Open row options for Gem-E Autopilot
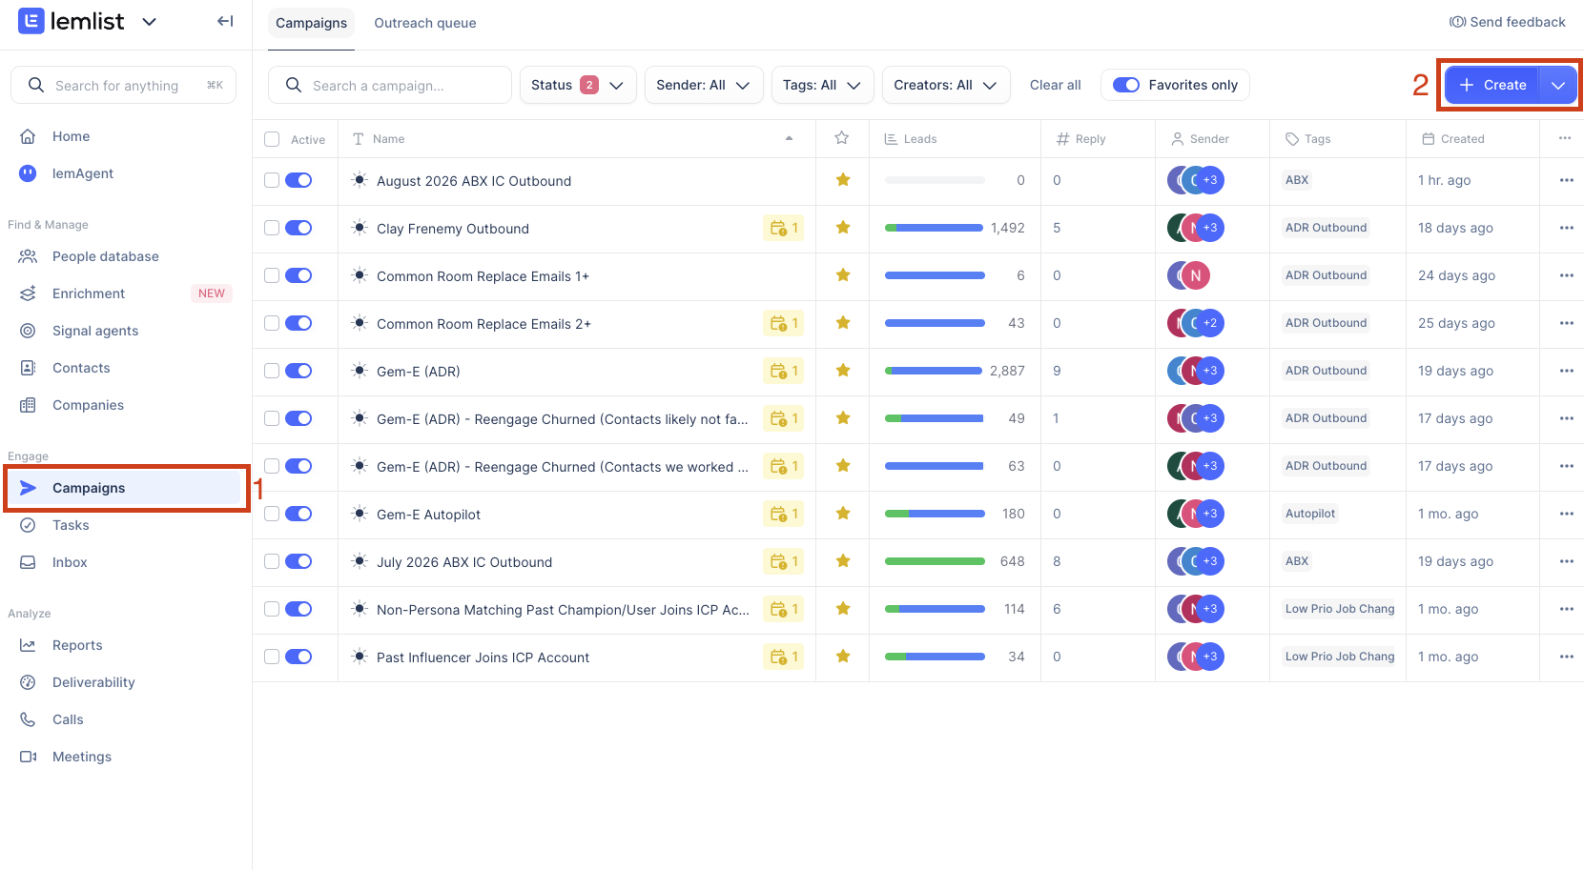Image resolution: width=1584 pixels, height=870 pixels. coord(1566,514)
